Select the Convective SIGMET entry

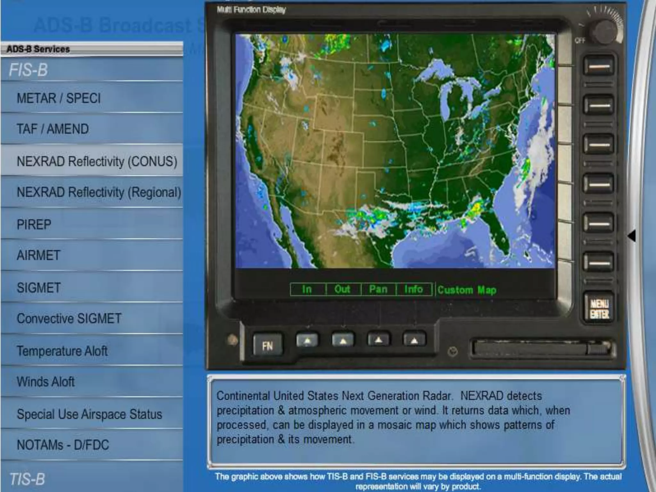click(x=69, y=318)
